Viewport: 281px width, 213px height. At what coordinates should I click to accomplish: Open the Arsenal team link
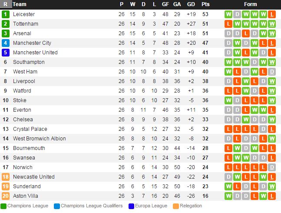[x=22, y=33]
